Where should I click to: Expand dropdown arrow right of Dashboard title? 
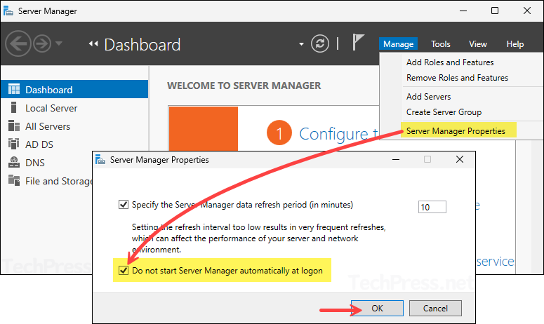301,44
